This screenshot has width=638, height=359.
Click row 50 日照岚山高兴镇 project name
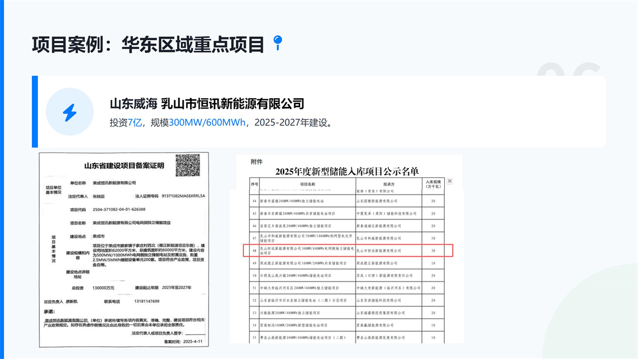coord(297,276)
